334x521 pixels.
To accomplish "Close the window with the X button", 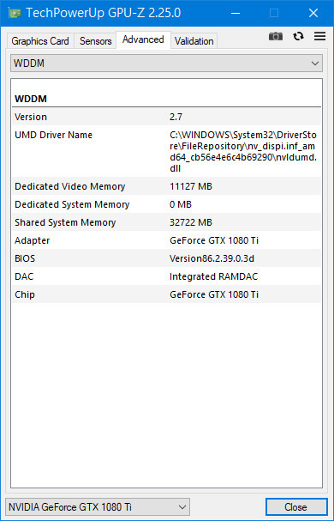I will coord(313,13).
